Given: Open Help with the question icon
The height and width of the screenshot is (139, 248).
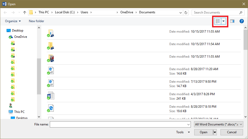Looking at the screenshot, I should click(x=241, y=21).
